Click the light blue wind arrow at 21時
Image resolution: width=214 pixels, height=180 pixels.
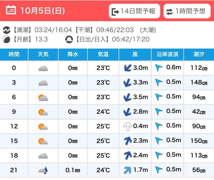coord(127,170)
